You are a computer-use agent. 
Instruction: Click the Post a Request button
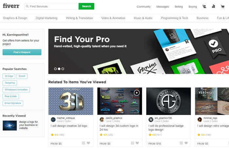[22, 52]
